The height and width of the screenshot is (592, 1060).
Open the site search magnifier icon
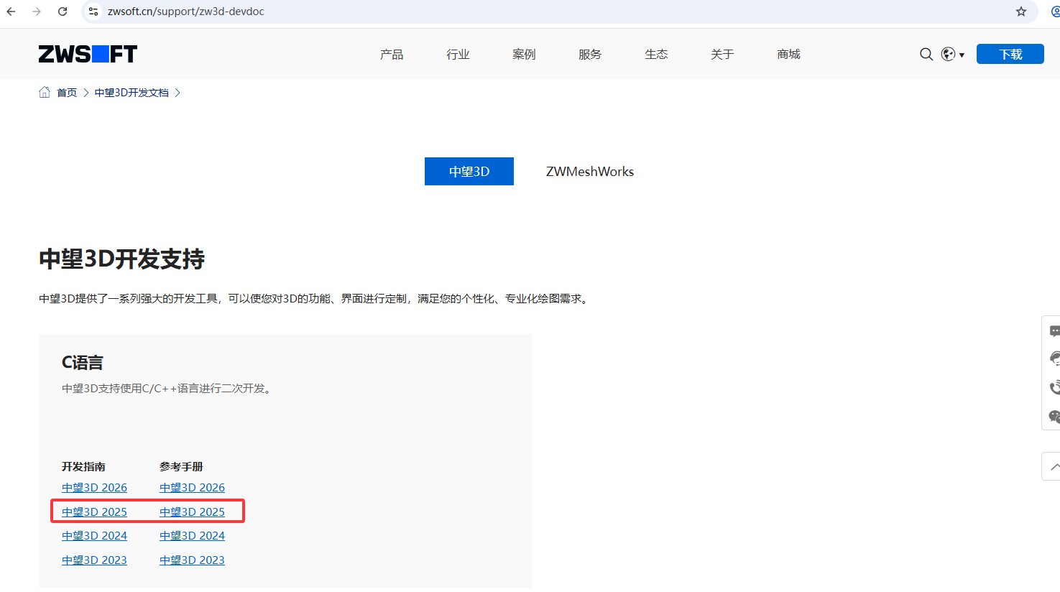tap(926, 54)
